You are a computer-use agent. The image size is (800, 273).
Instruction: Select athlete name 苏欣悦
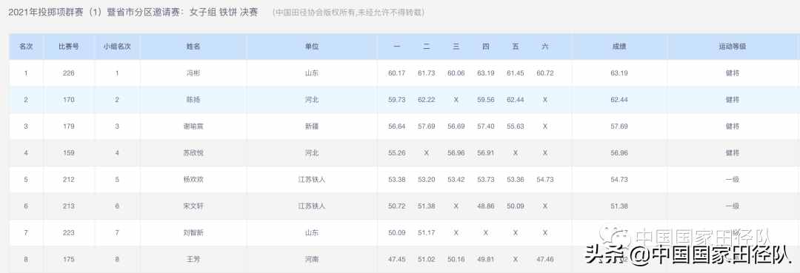point(193,153)
